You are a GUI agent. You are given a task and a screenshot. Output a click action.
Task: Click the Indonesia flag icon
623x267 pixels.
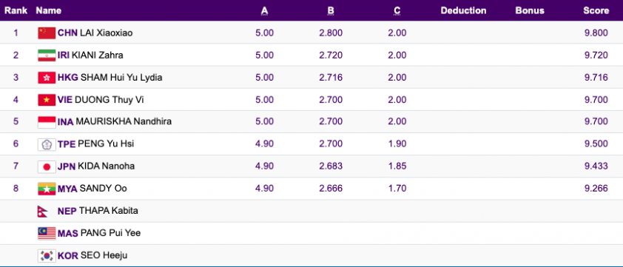(47, 122)
